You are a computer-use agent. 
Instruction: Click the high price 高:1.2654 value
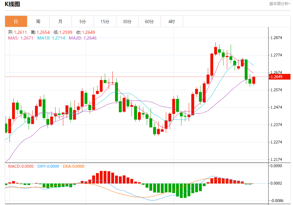(x=40, y=32)
